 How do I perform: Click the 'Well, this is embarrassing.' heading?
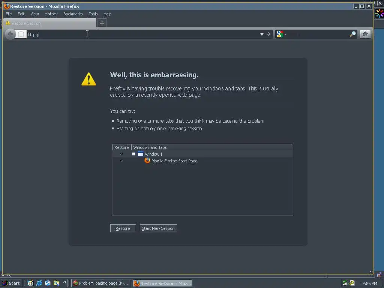point(154,75)
